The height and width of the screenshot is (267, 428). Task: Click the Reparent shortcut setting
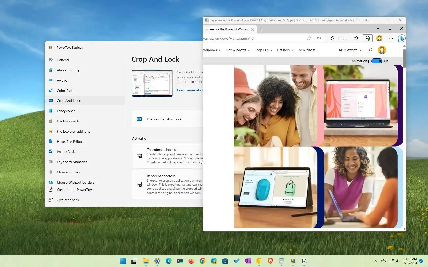click(168, 184)
